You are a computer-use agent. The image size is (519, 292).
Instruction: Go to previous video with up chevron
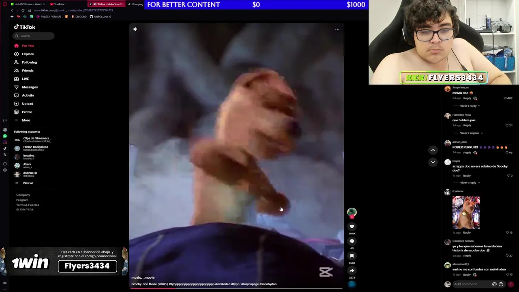pyautogui.click(x=433, y=150)
